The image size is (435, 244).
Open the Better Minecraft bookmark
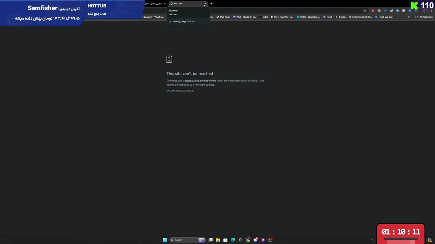pos(360,17)
